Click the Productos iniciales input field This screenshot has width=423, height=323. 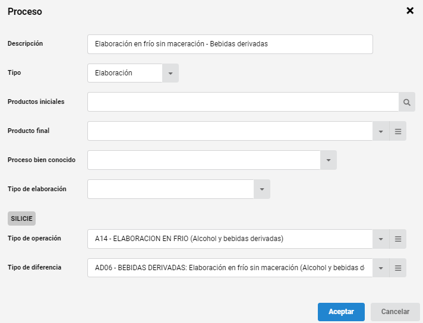point(243,102)
